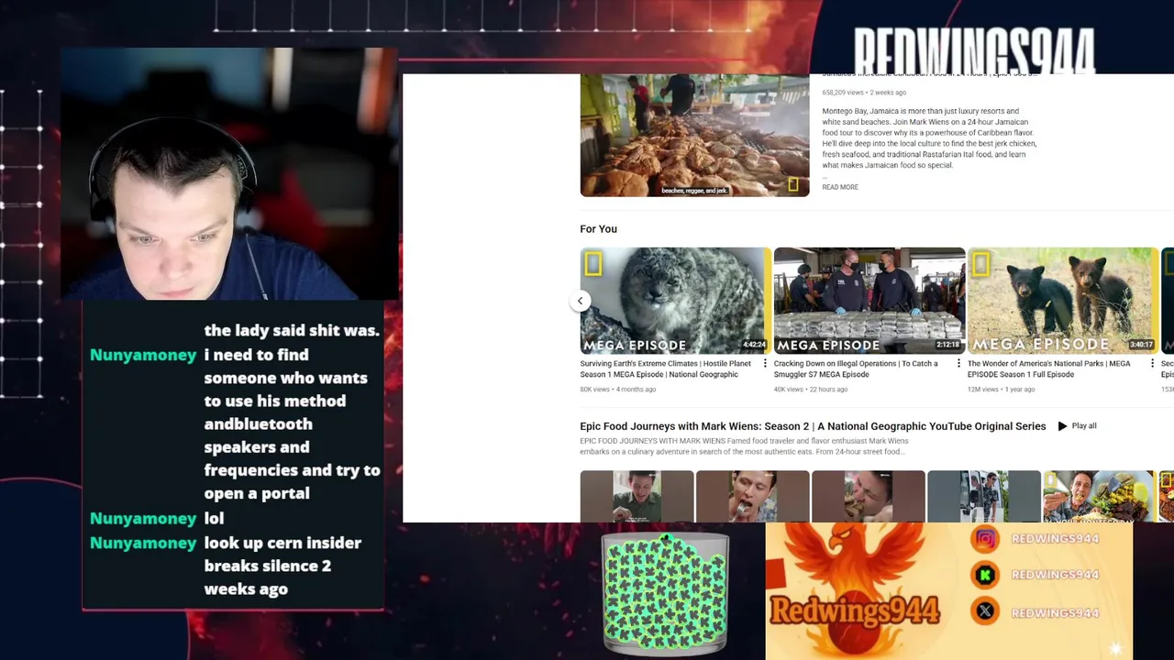Click the National Geographic logo on the snow leopard thumbnail
Screen dimensions: 1174x660
click(593, 264)
